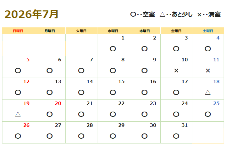Click the vacancy circle for July 1
The height and width of the screenshot is (148, 241).
coord(113,49)
